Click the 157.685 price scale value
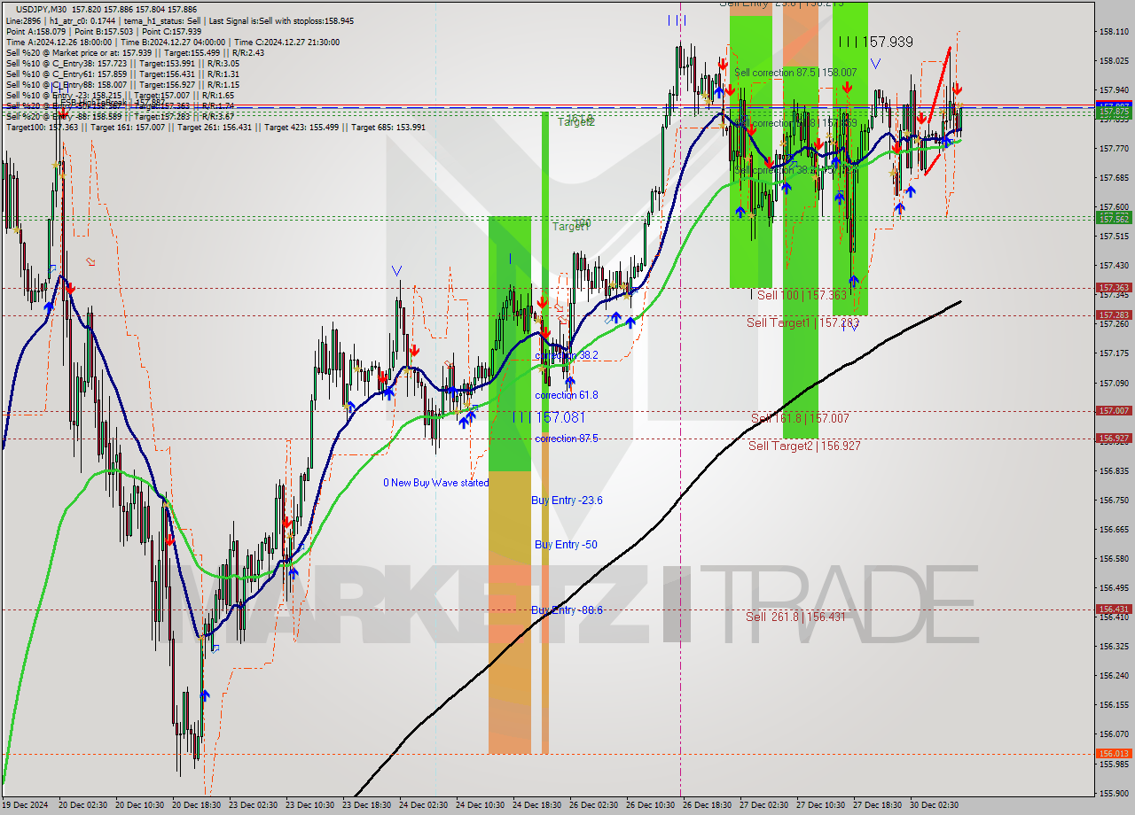 click(1114, 177)
